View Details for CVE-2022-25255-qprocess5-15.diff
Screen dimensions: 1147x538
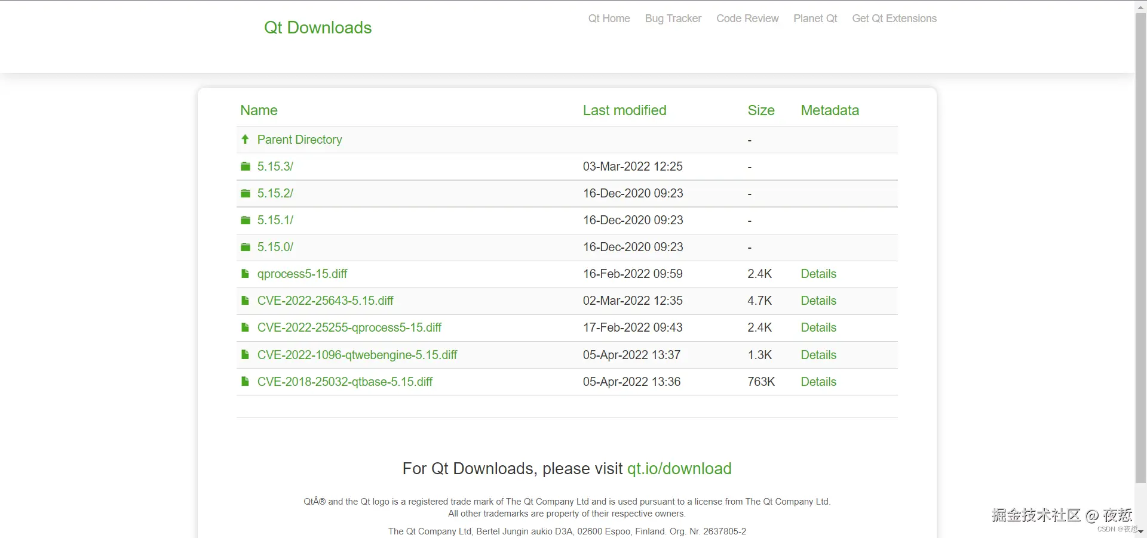[818, 327]
